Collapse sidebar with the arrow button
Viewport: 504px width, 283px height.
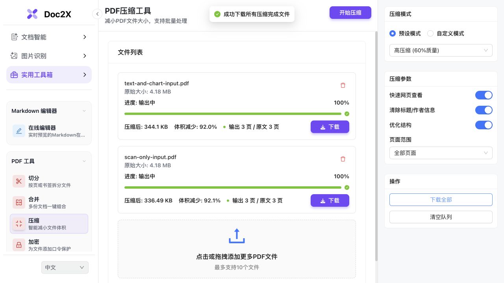coord(97,14)
